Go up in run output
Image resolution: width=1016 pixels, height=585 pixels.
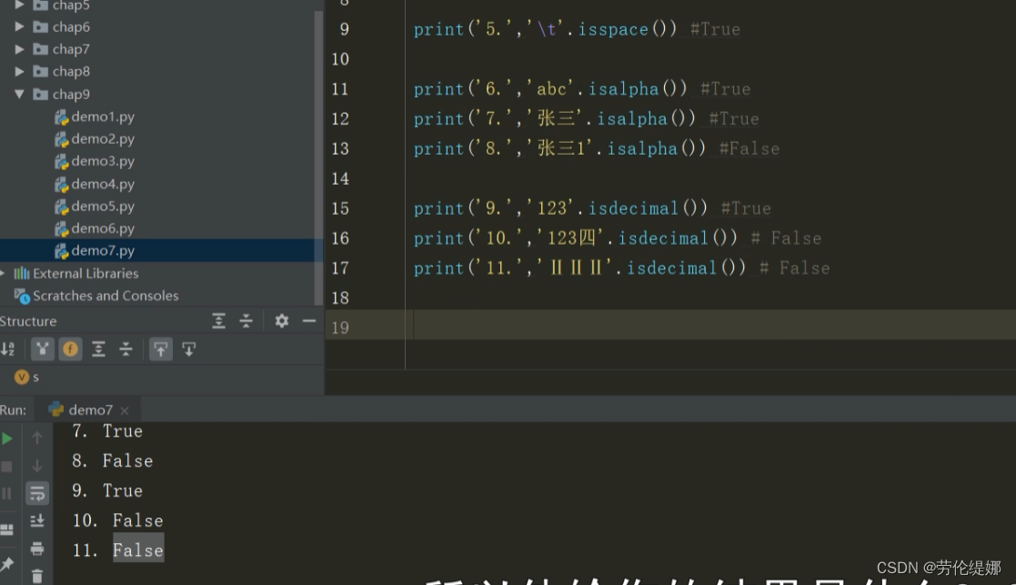(37, 439)
